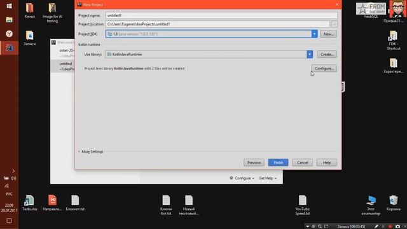Viewport: 407px width, 229px height.
Task: Open Записи desktop icon
Action: click(30, 38)
